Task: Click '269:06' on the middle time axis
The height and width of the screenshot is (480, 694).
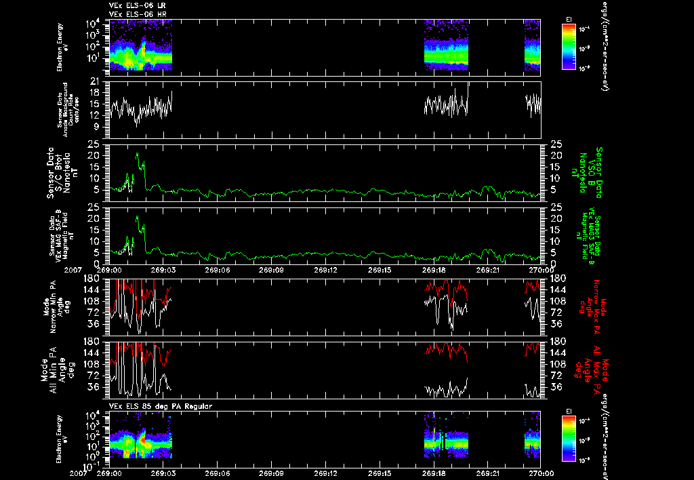Action: [218, 270]
